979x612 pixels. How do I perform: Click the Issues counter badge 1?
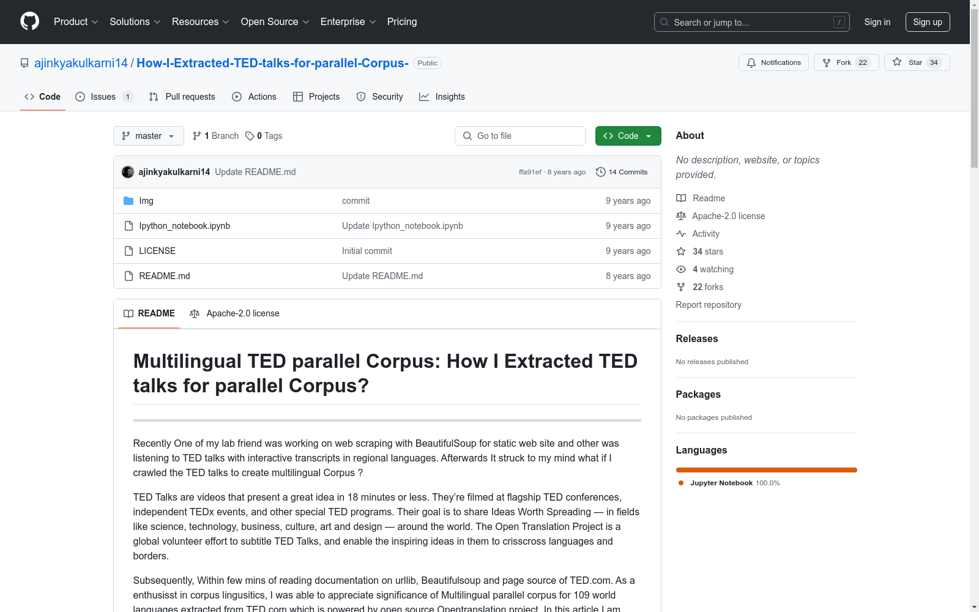point(127,97)
